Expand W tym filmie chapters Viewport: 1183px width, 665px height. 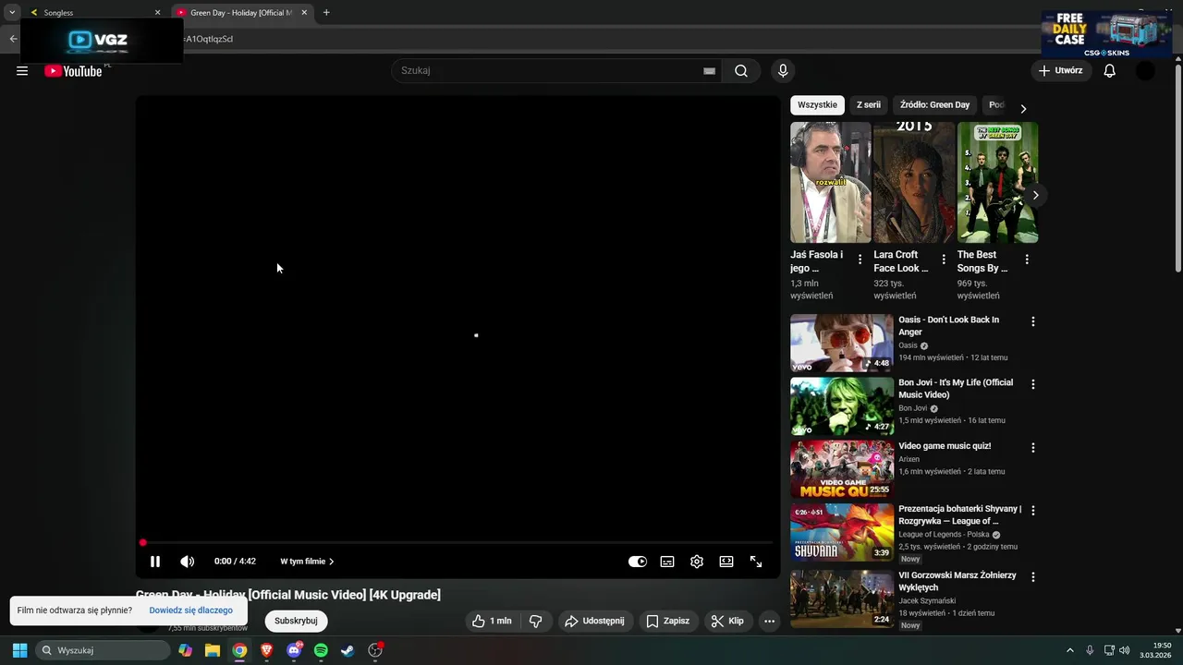coord(307,562)
